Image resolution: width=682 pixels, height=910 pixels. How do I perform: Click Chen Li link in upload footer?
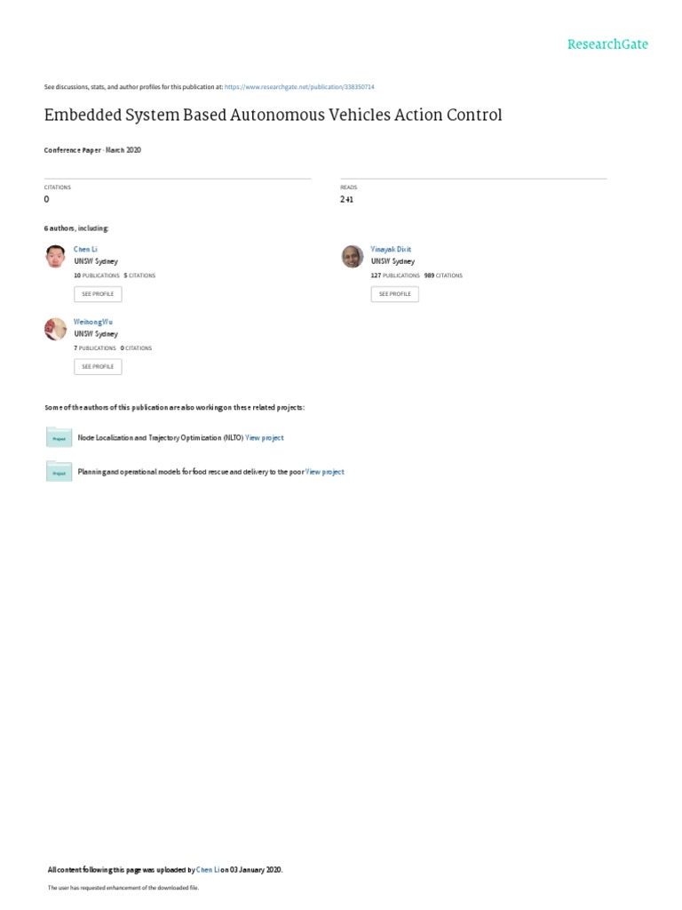click(x=208, y=869)
